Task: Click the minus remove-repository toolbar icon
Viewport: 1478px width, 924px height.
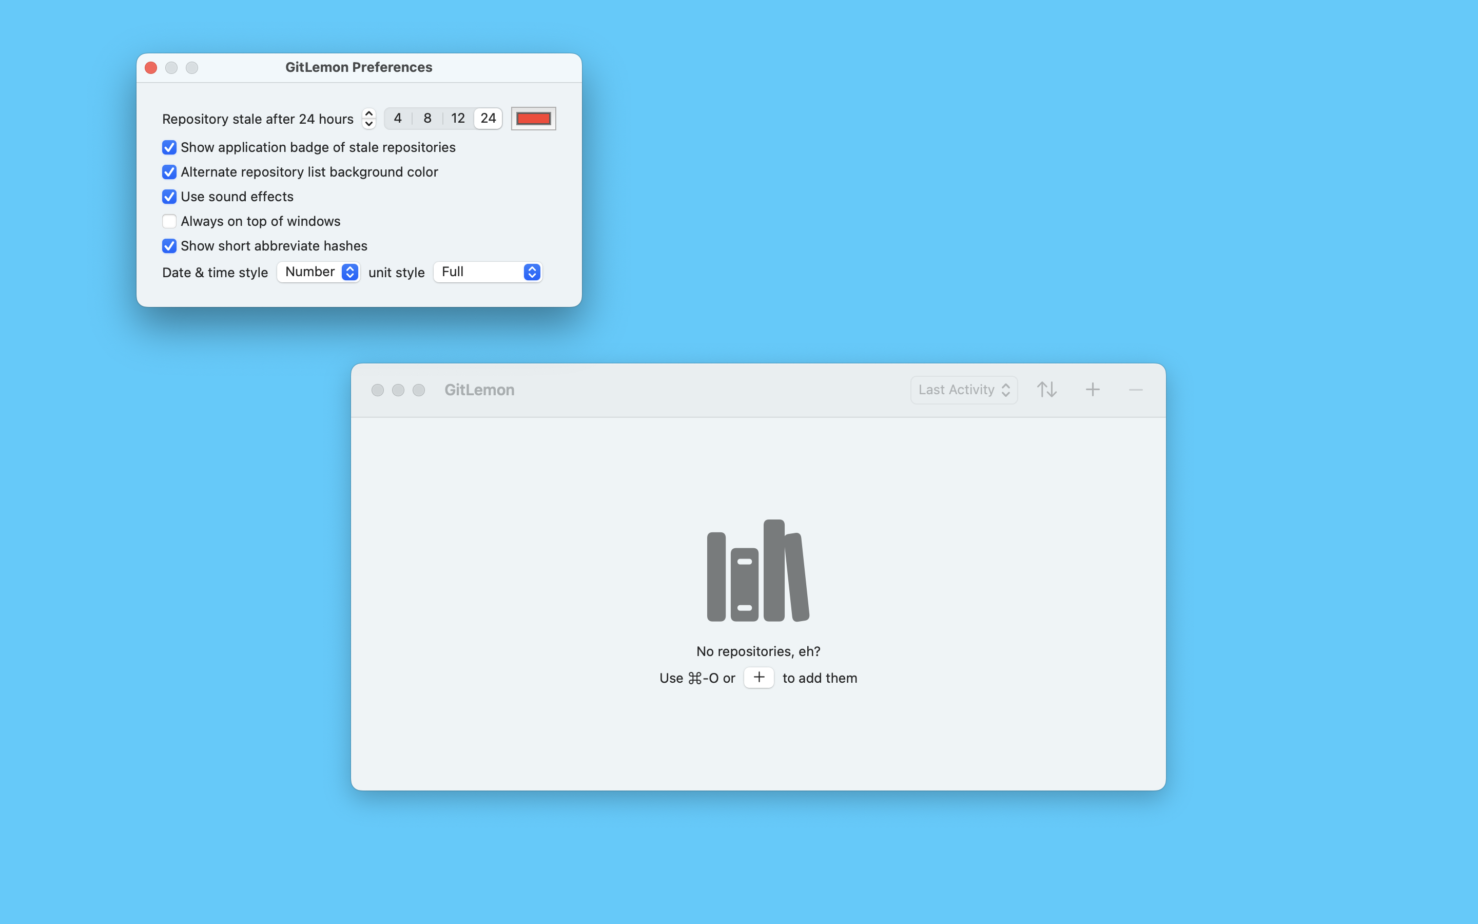Action: 1135,390
